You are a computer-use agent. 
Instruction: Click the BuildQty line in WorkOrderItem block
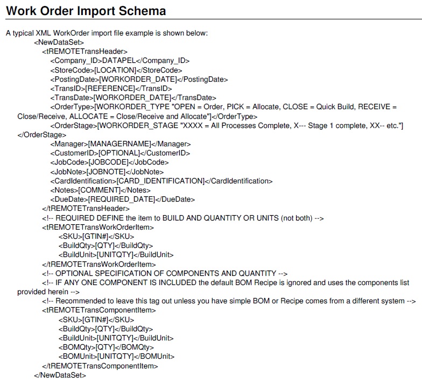point(105,245)
